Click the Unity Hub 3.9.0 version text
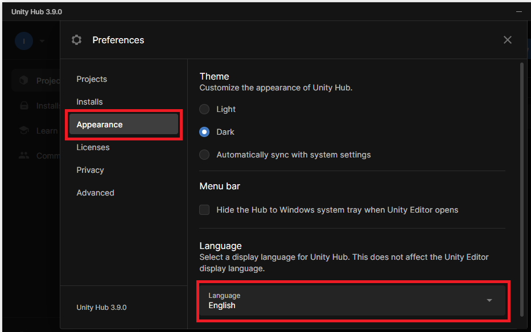 [102, 308]
